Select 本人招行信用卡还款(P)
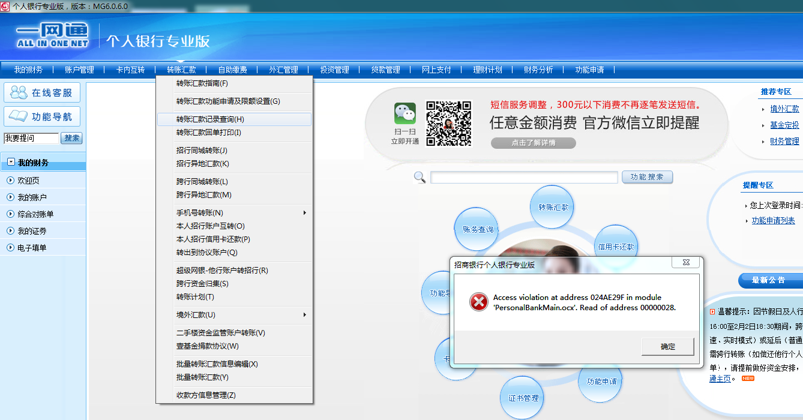Viewport: 803px width, 420px height. tap(234, 239)
